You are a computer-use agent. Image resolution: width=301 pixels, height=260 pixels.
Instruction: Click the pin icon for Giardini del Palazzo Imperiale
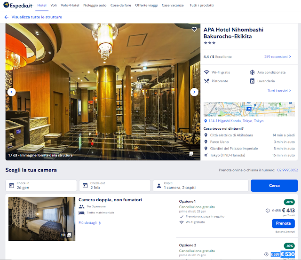pos(206,149)
